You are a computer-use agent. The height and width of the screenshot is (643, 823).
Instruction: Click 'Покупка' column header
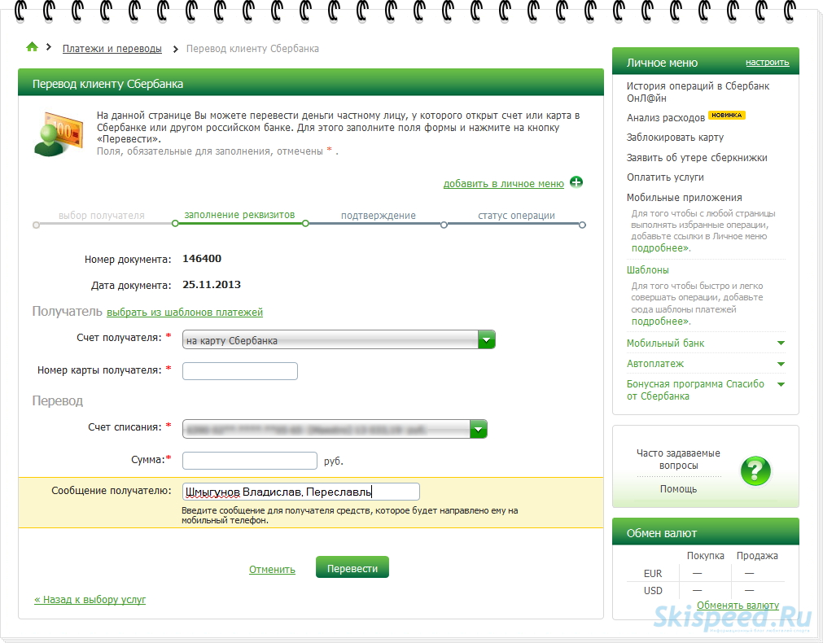pyautogui.click(x=706, y=556)
